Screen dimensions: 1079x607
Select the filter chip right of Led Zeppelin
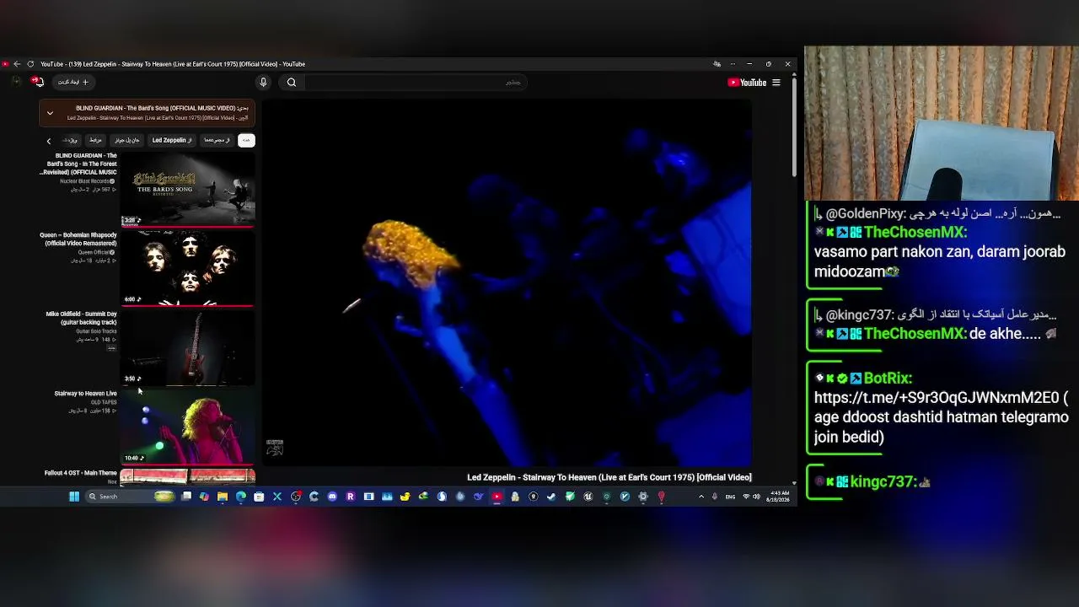[217, 140]
